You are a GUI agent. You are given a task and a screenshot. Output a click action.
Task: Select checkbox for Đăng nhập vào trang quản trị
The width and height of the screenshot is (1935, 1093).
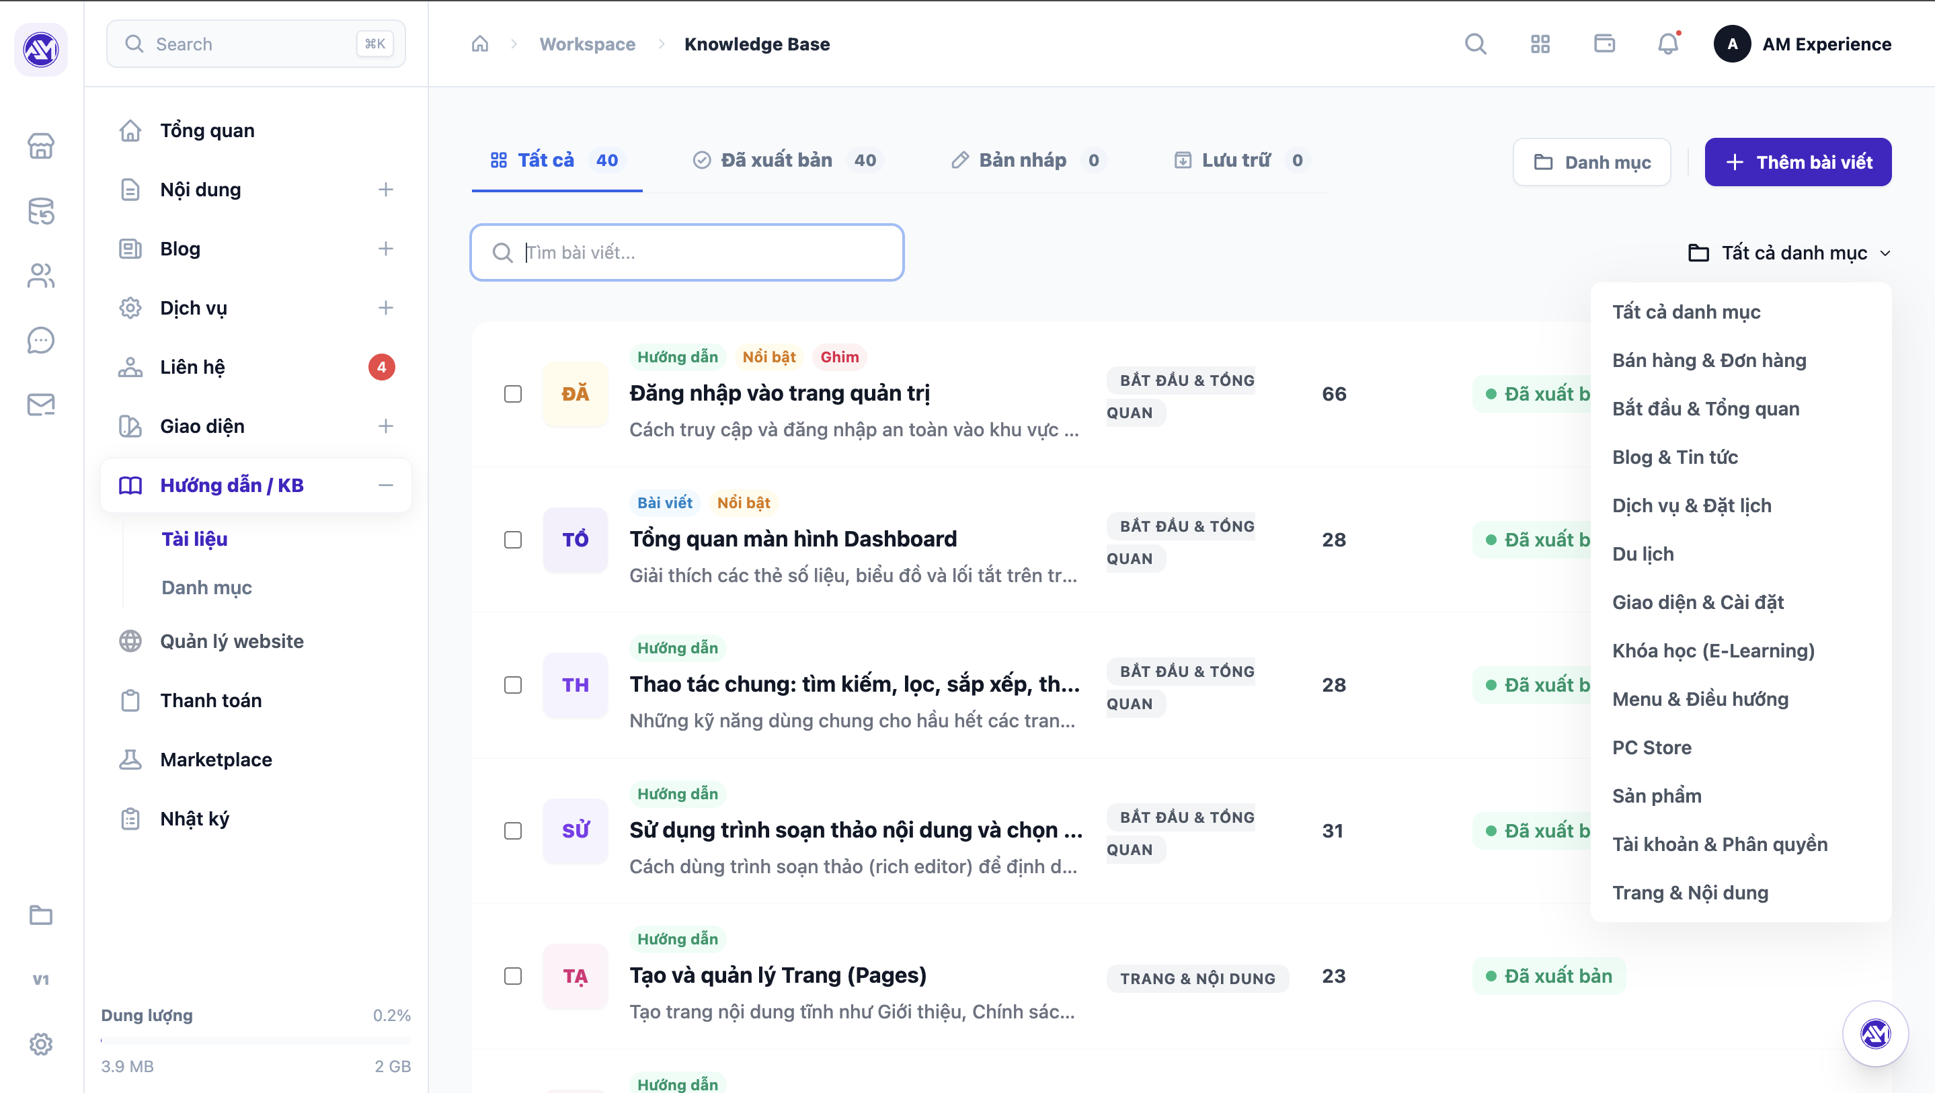click(x=513, y=394)
